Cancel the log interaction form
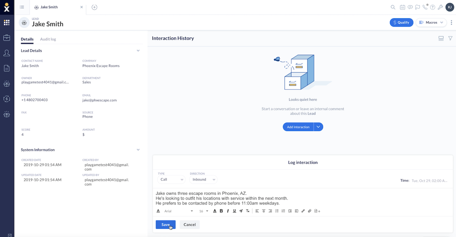The height and width of the screenshot is (237, 456). coord(190,225)
